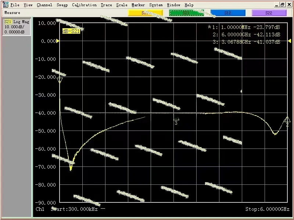Select the purple S22 measurement button

coord(269,13)
